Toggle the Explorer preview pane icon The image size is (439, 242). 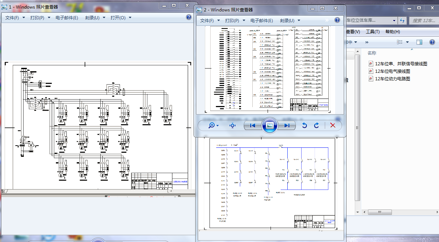point(419,42)
